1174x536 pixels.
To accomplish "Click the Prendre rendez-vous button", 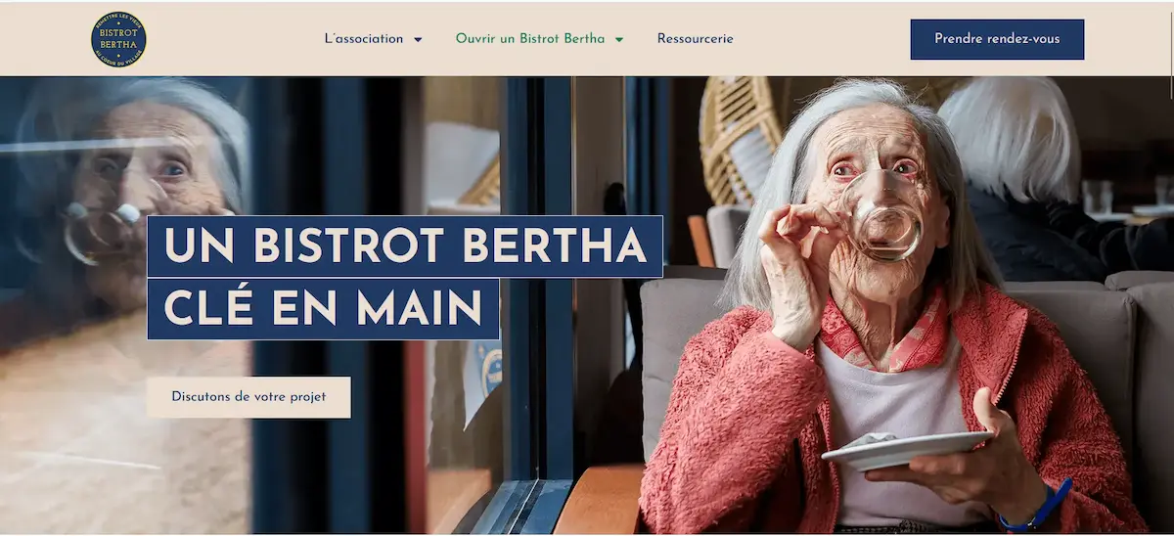I will tap(997, 39).
